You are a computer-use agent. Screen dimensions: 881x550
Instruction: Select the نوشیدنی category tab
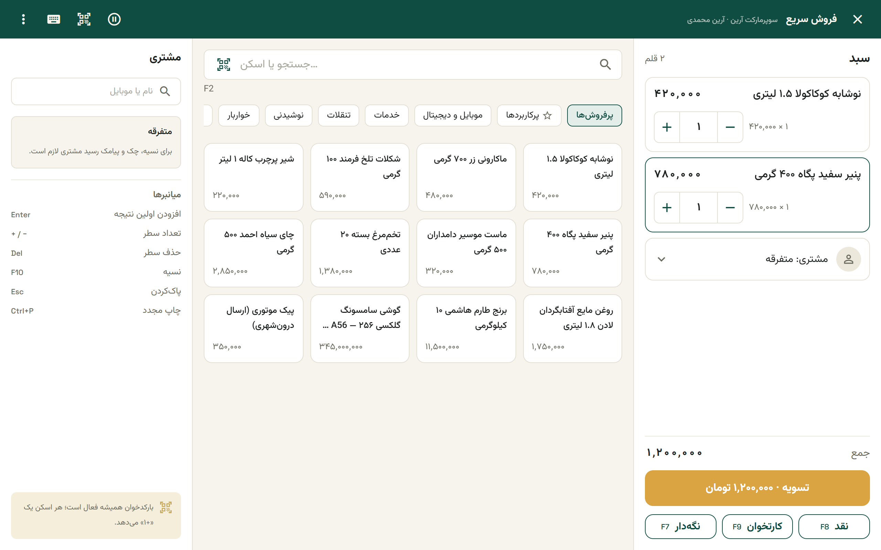click(x=288, y=115)
